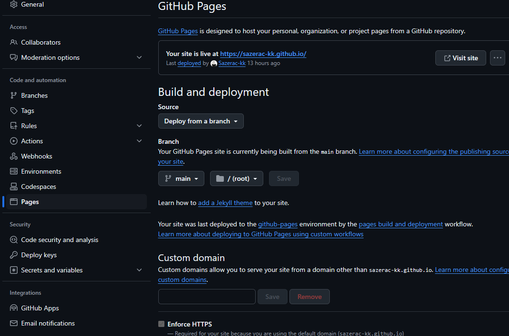Expand the Rules section chevron
Screen dimensions: 509x336
(139, 126)
